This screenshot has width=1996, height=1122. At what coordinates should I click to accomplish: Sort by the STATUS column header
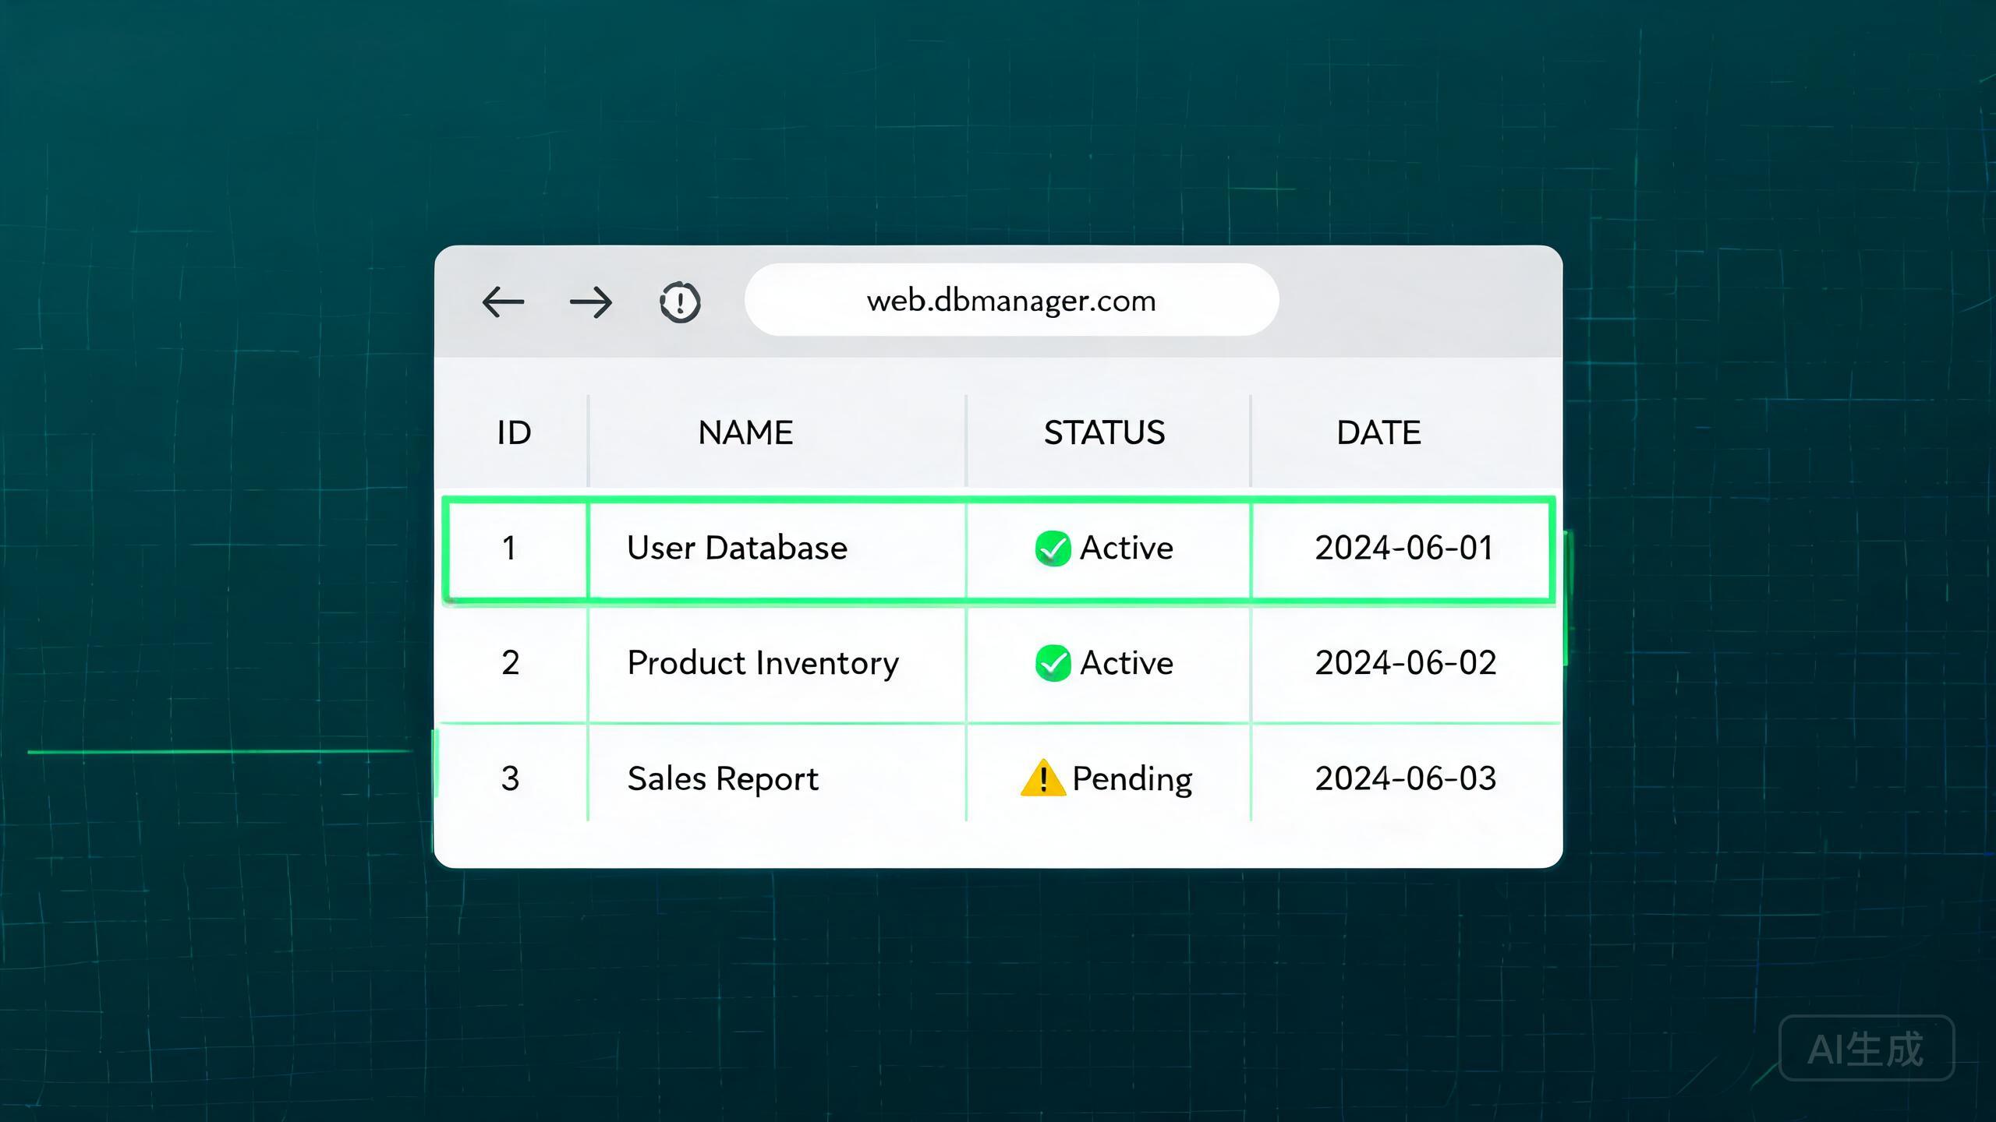point(1104,432)
